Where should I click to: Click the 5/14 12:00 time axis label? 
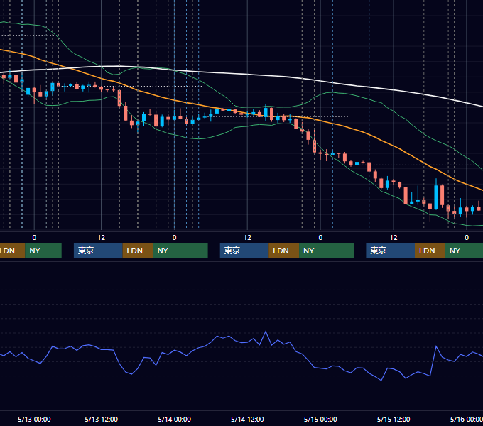(247, 419)
